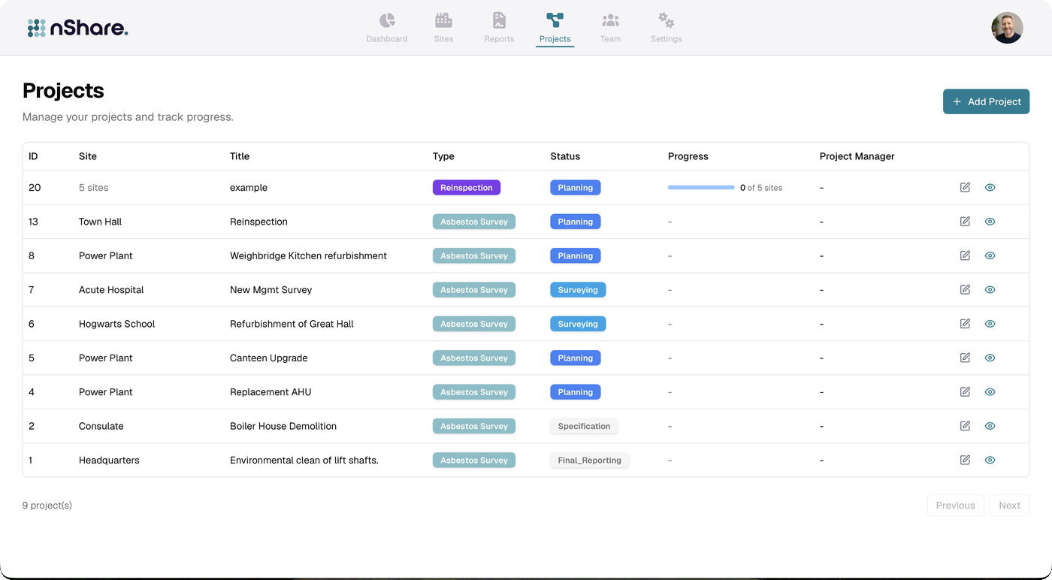1052x580 pixels.
Task: Edit the 'example' project row
Action: 965,187
